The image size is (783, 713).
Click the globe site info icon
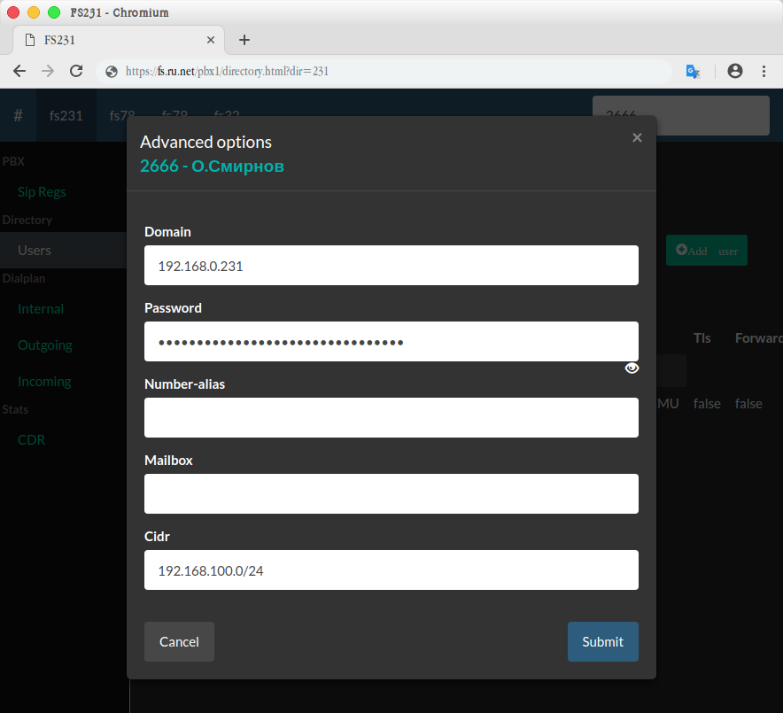pyautogui.click(x=112, y=72)
